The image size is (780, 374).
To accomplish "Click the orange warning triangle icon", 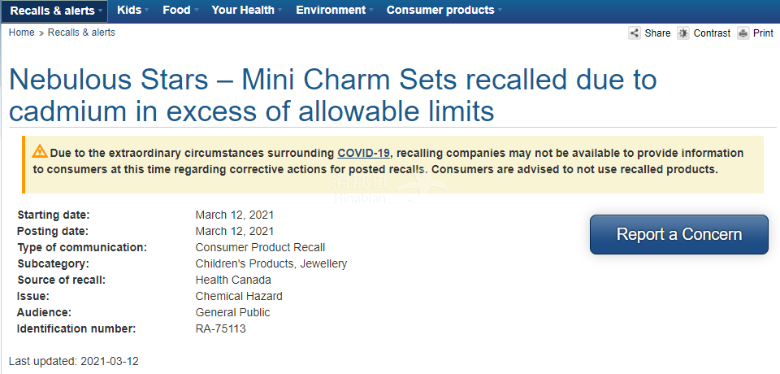I will click(40, 151).
